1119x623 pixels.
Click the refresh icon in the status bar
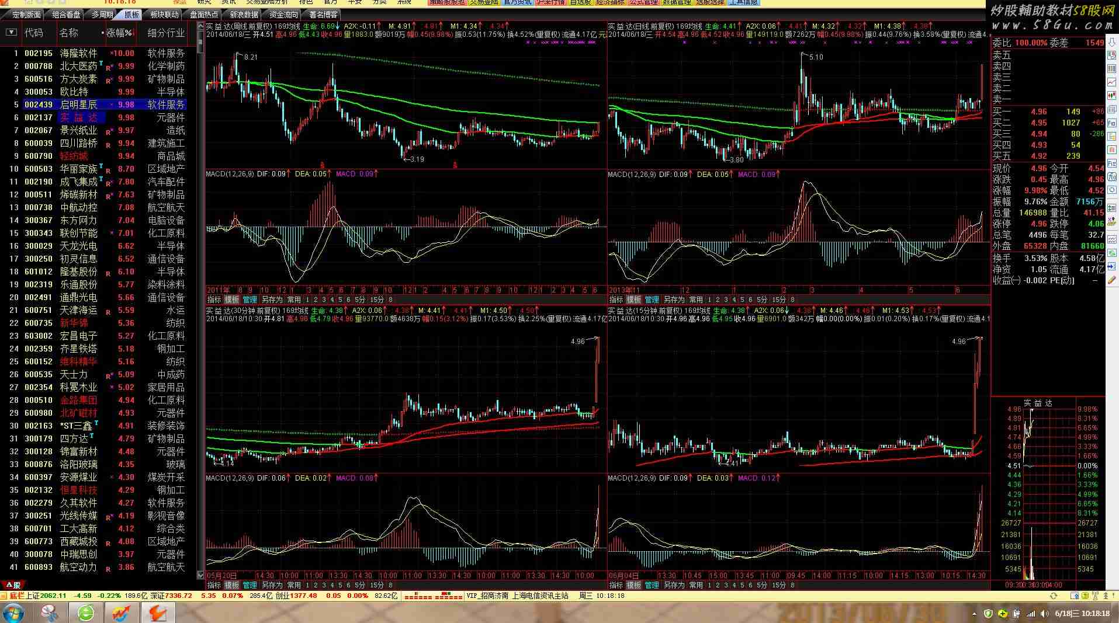(1054, 596)
